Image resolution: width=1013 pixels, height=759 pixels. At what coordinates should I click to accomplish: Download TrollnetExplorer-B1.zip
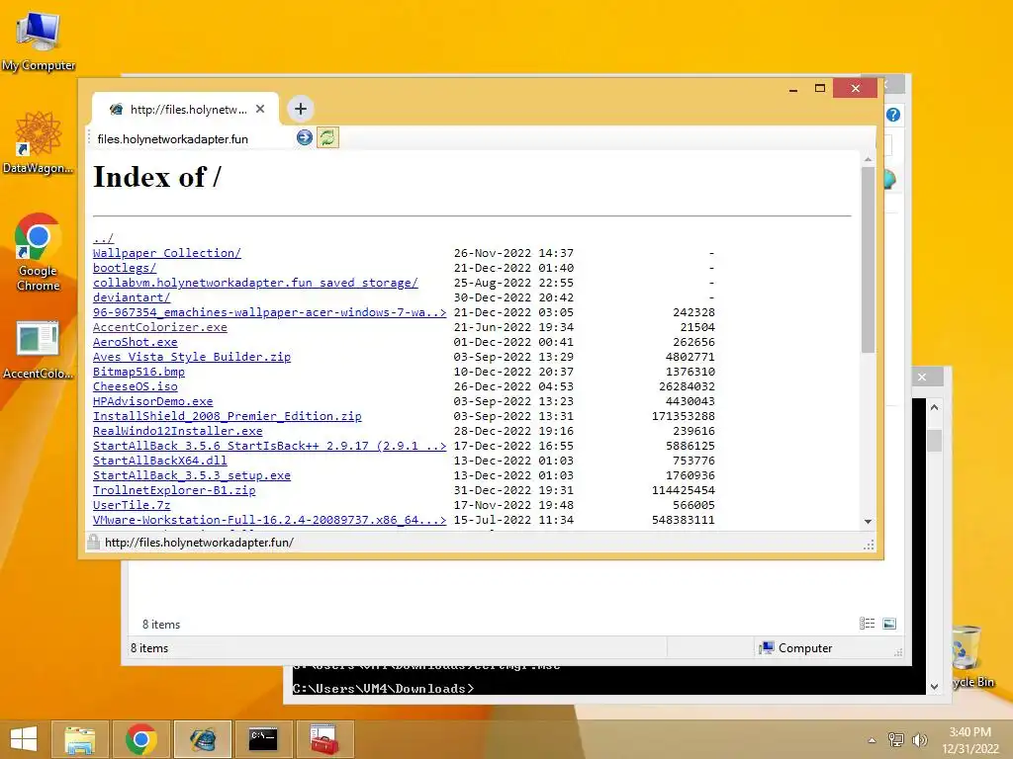174,490
